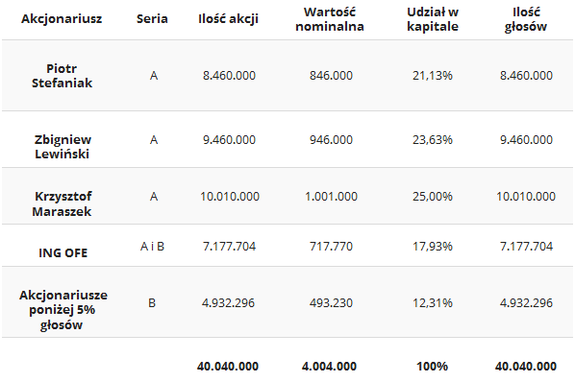Image resolution: width=575 pixels, height=382 pixels.
Task: Click the 846.000 nominal value cell
Action: coord(331,76)
